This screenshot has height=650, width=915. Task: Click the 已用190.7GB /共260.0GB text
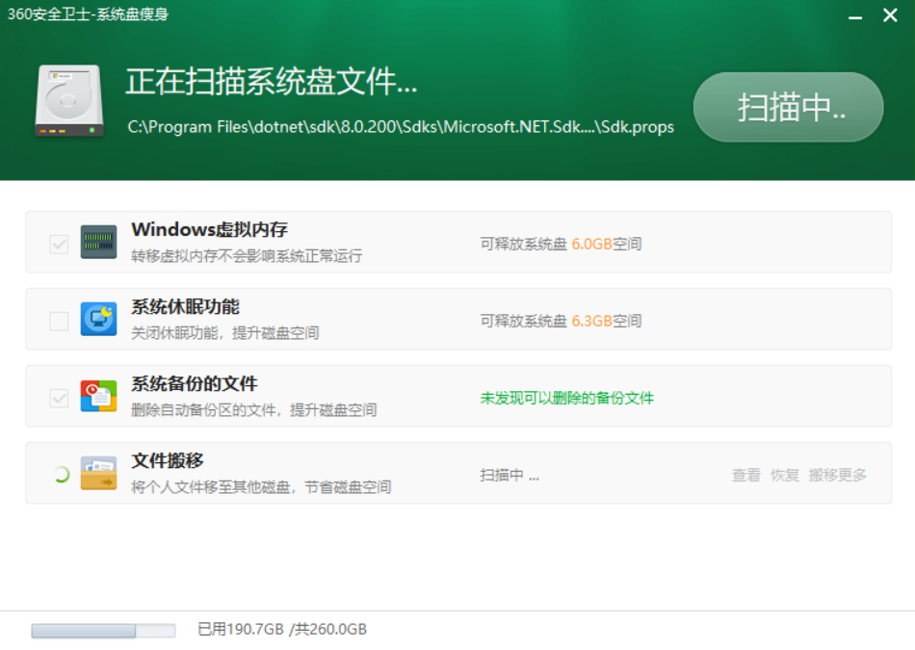(282, 629)
